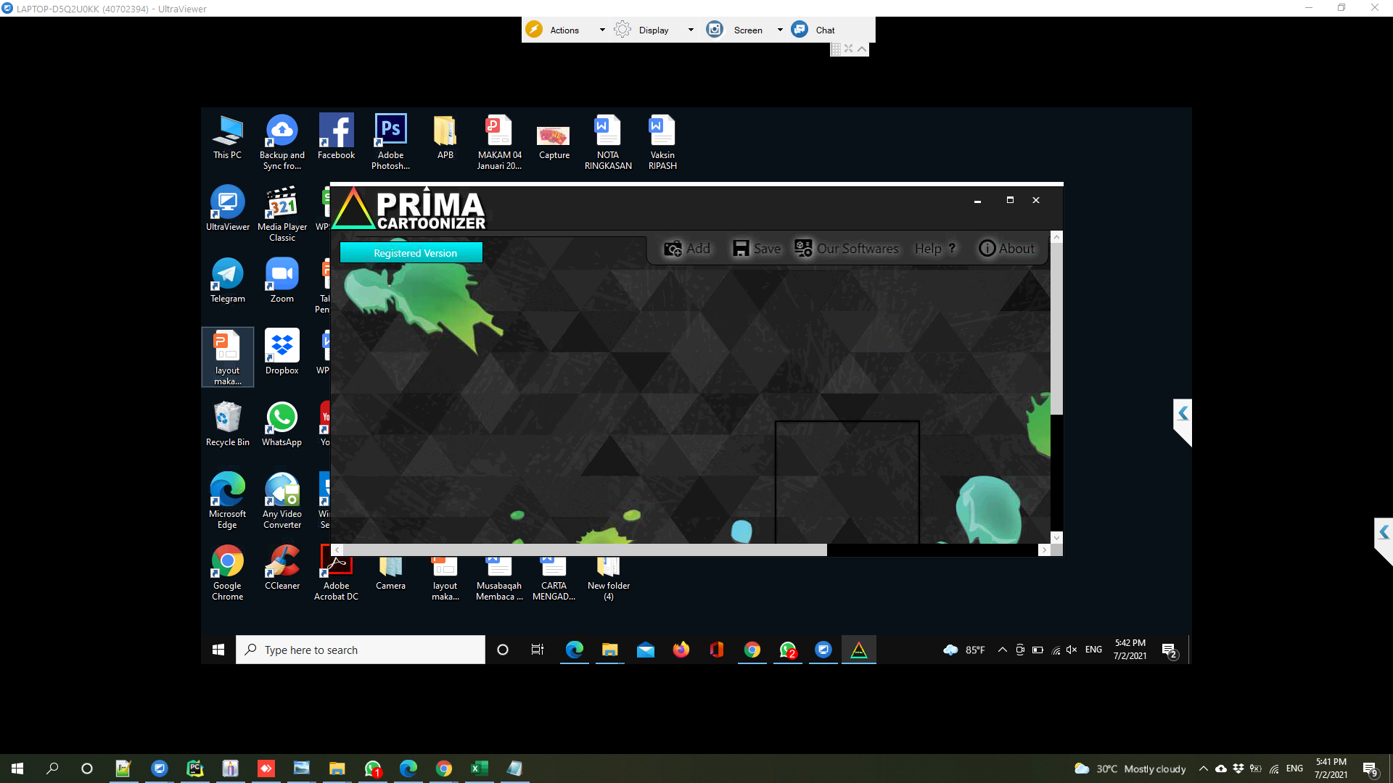Collapse the UltraViewer toolbar with up chevron
This screenshot has height=783, width=1393.
point(862,49)
